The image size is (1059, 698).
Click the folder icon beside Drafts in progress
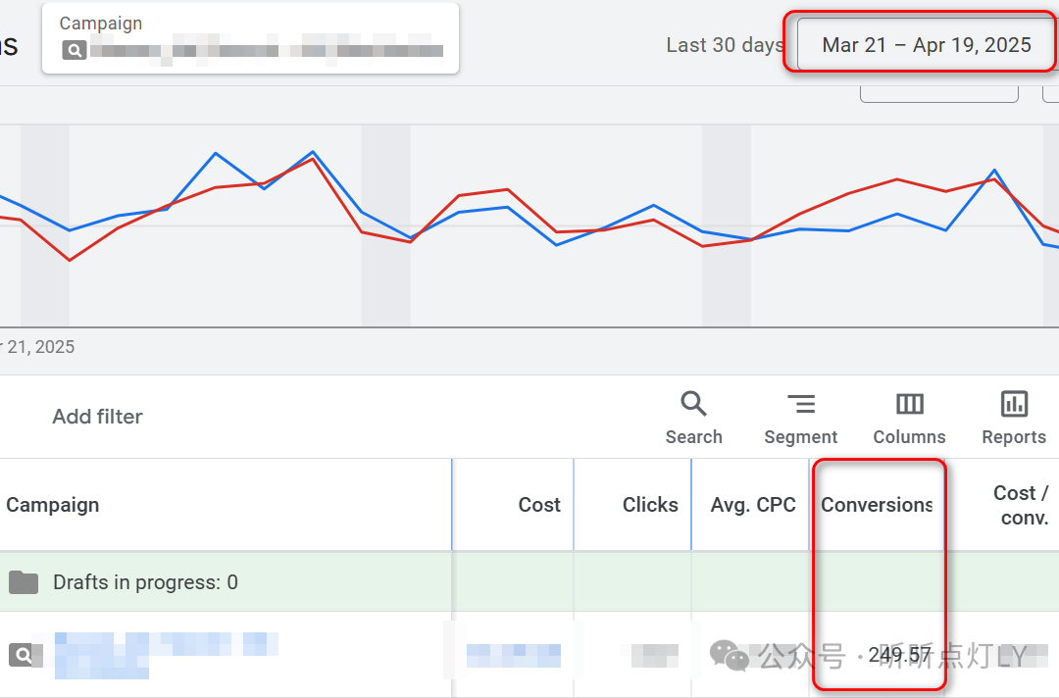[24, 582]
